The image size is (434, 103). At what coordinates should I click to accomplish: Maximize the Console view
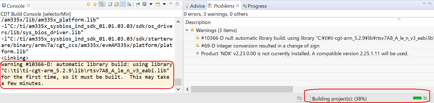click(177, 4)
